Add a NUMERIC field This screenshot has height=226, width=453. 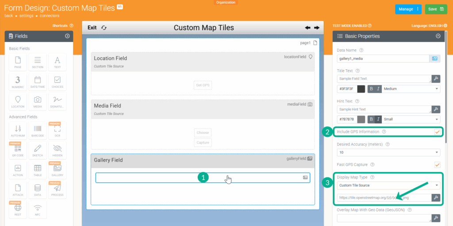tap(18, 82)
